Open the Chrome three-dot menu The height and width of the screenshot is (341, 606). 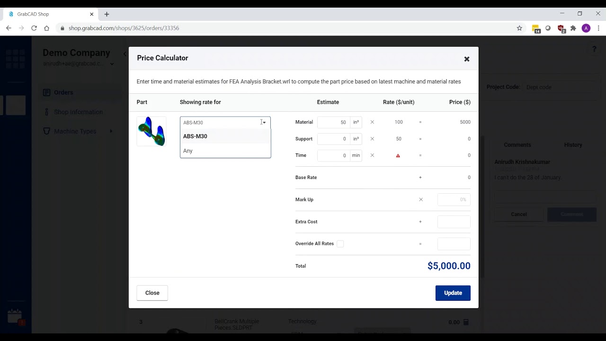[x=599, y=28]
